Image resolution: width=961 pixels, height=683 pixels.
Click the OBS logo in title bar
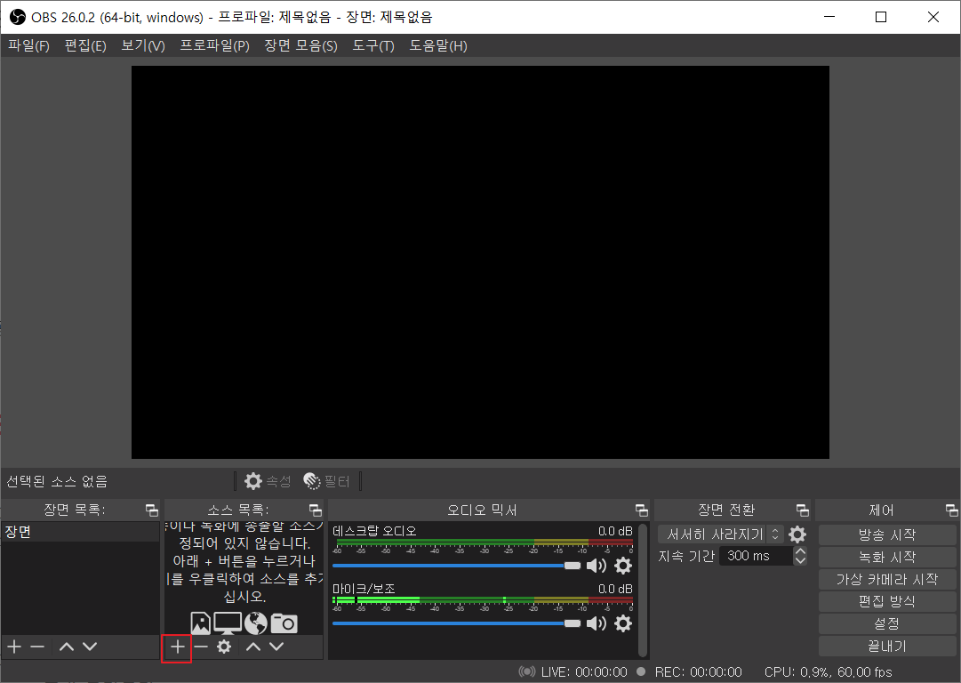(17, 17)
